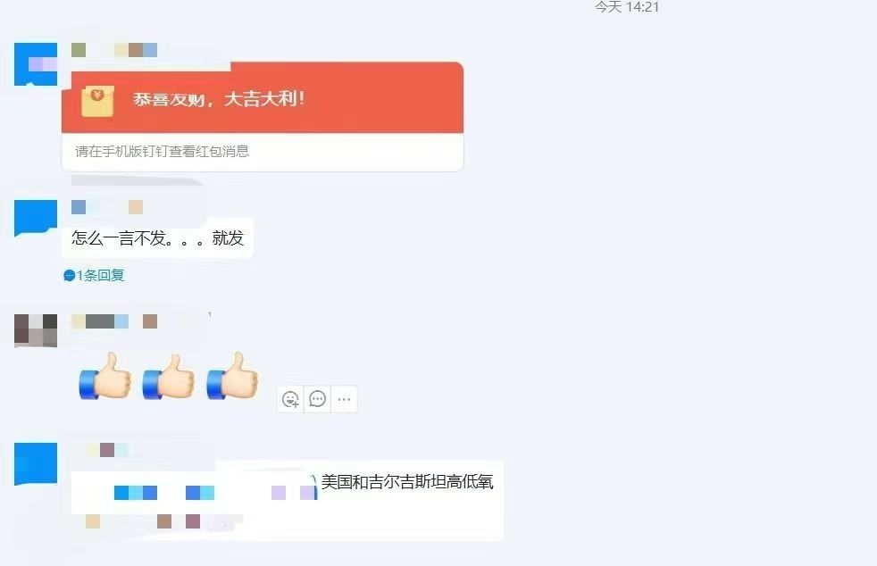Add an emoji reaction to the thumbs-up message
The image size is (877, 566).
[x=290, y=399]
